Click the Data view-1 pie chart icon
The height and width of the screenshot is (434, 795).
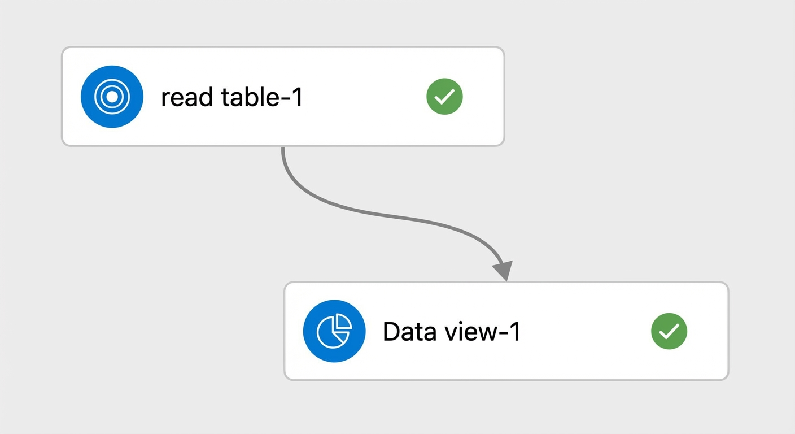pyautogui.click(x=334, y=331)
